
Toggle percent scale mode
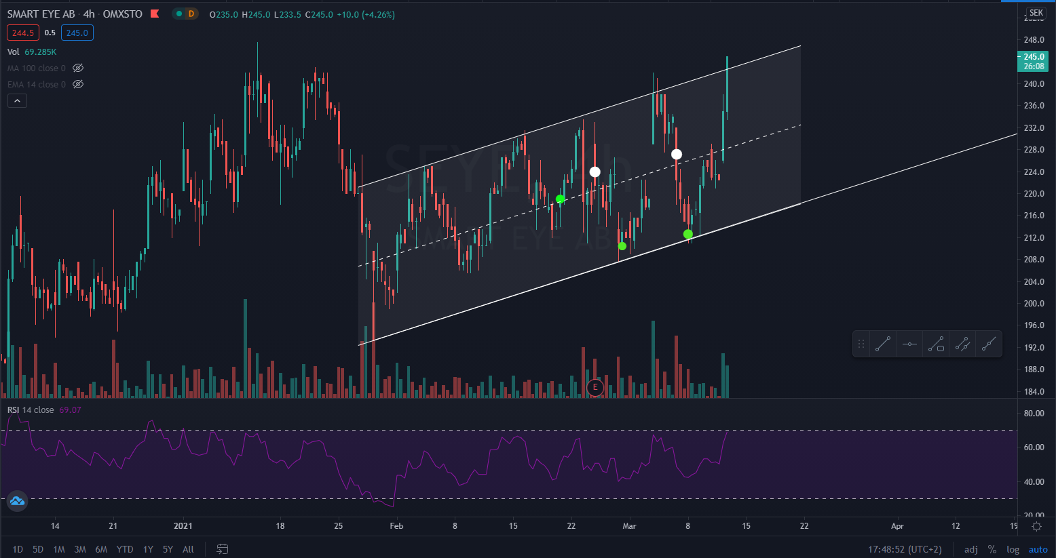[992, 549]
